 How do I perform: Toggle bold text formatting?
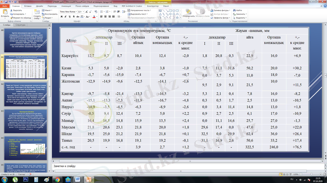pos(61,17)
